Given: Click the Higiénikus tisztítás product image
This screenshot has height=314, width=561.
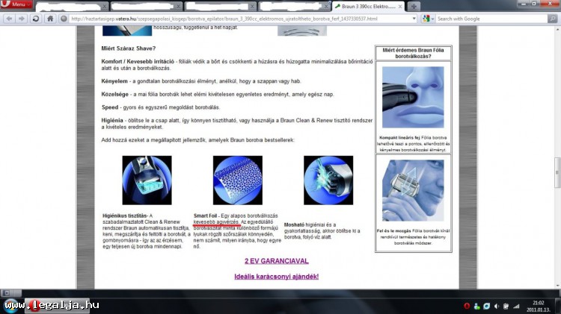Looking at the screenshot, I should 147,180.
